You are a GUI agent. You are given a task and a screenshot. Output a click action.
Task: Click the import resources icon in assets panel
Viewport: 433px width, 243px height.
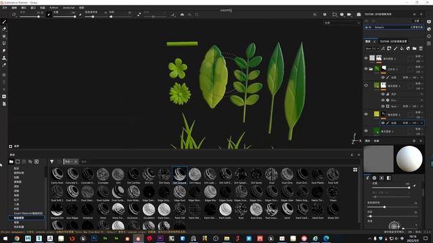point(37,161)
